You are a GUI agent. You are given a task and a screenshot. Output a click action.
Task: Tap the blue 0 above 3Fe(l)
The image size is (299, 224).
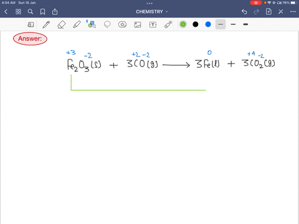(x=209, y=53)
